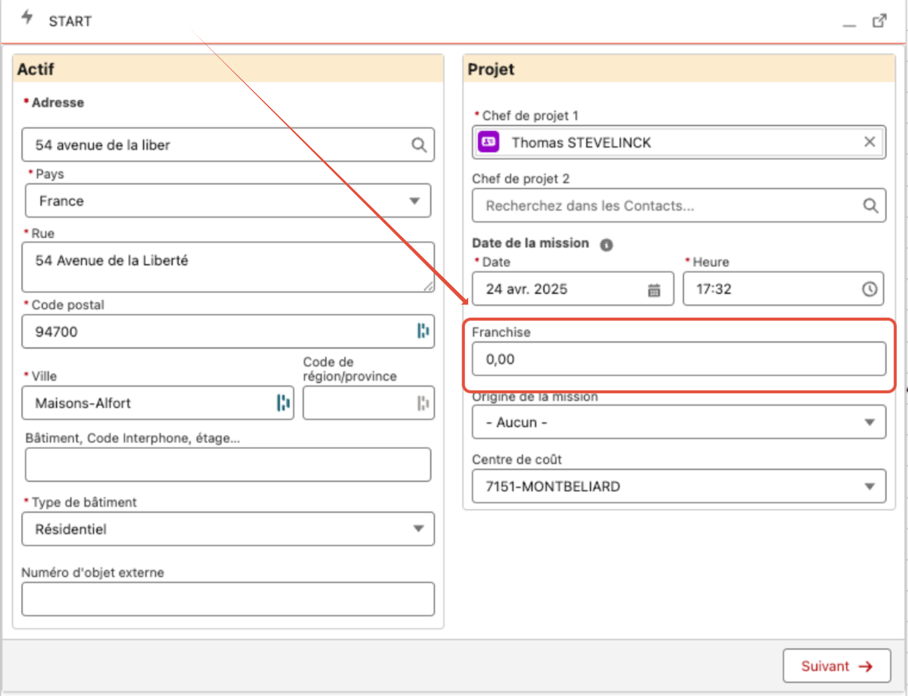Click the contact icon beside Thomas STEVELINCK
The height and width of the screenshot is (696, 908).
click(x=489, y=142)
